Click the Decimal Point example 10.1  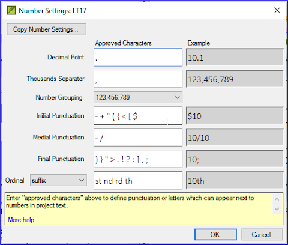[x=235, y=57]
